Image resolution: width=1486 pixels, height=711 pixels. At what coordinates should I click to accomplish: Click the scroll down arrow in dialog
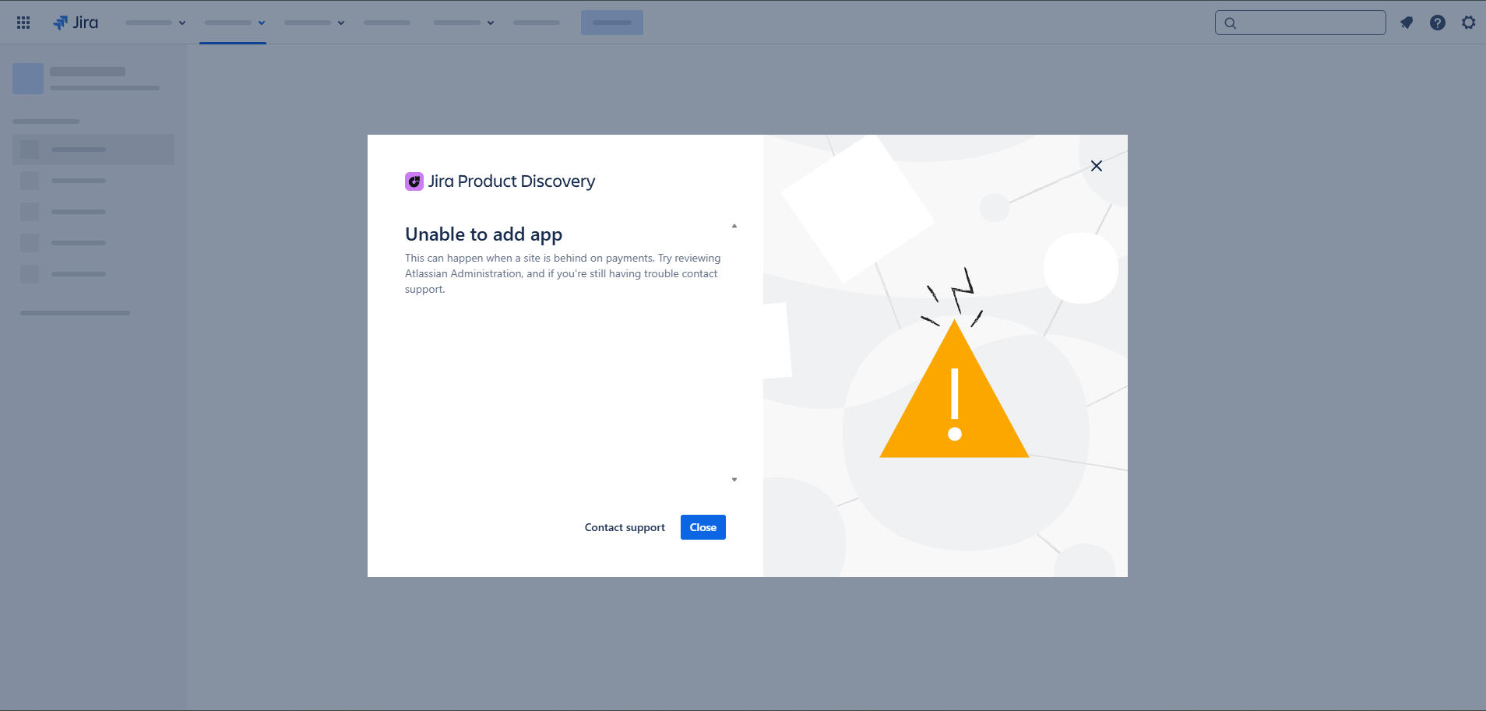tap(734, 480)
